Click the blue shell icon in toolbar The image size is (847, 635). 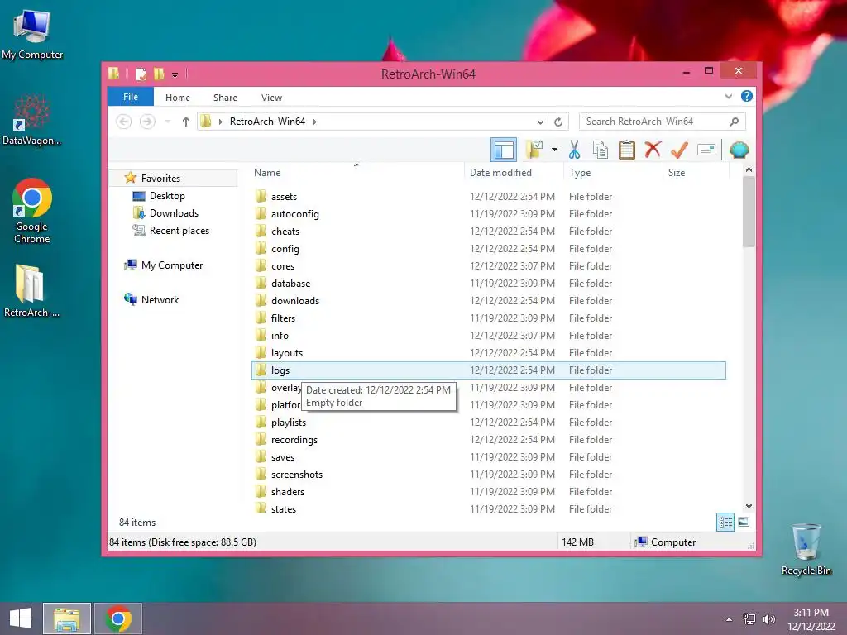tap(739, 150)
